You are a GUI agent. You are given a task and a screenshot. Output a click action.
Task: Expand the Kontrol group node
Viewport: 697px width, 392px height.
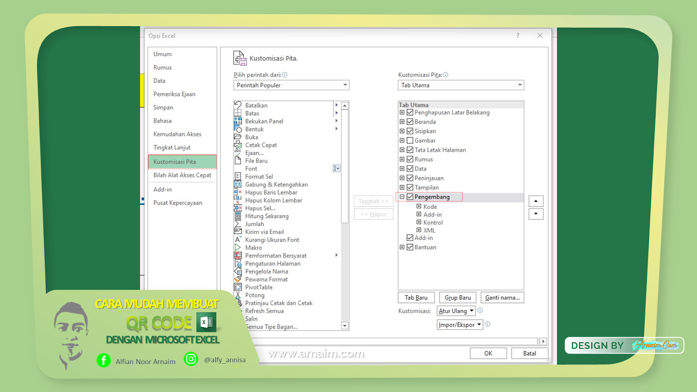tap(419, 222)
